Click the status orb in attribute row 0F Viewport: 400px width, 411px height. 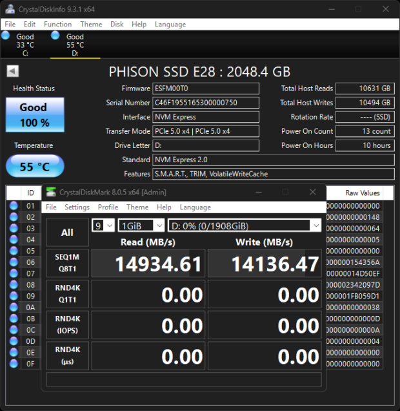point(14,364)
